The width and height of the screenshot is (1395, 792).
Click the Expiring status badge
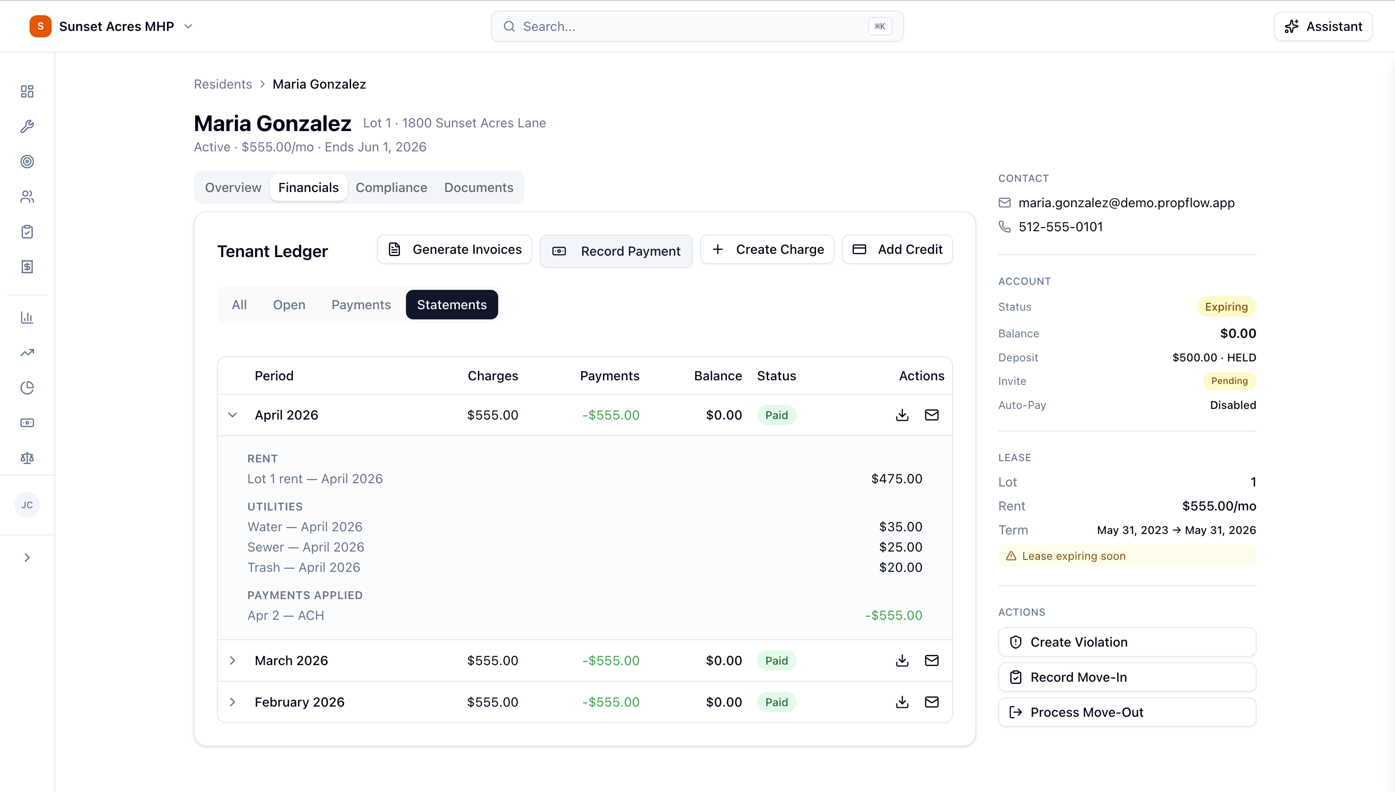click(x=1226, y=307)
